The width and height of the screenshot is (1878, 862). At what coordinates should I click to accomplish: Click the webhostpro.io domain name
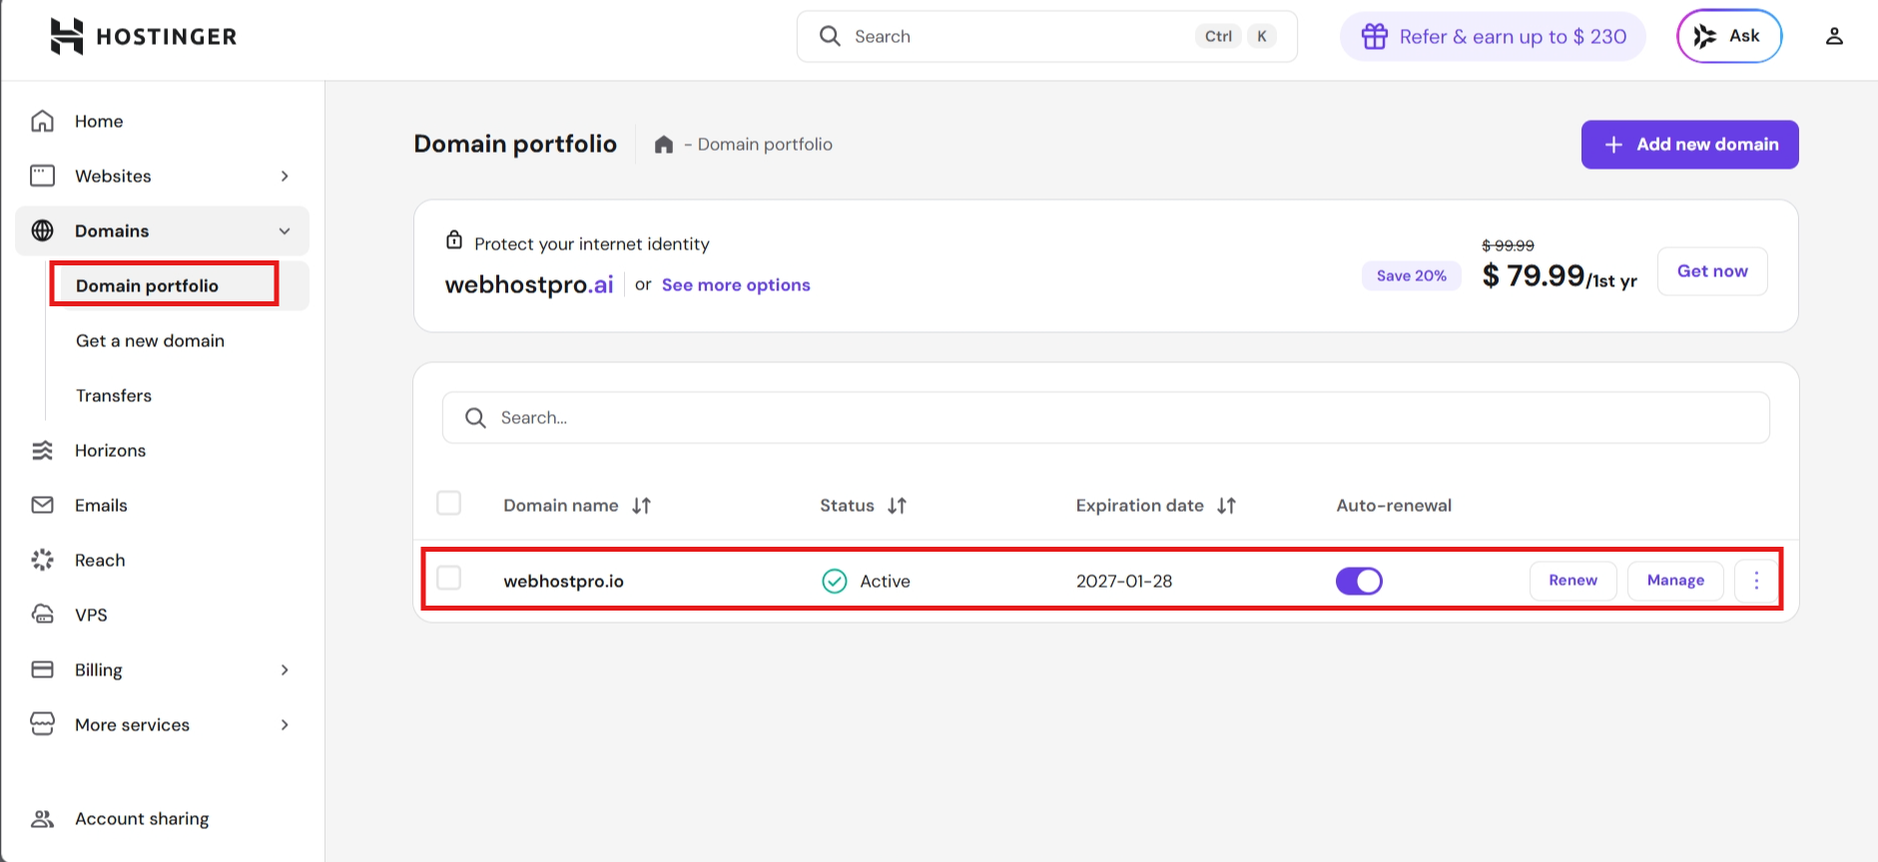(x=563, y=581)
